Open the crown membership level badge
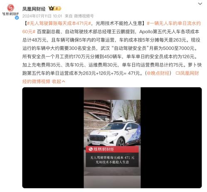 55,9
